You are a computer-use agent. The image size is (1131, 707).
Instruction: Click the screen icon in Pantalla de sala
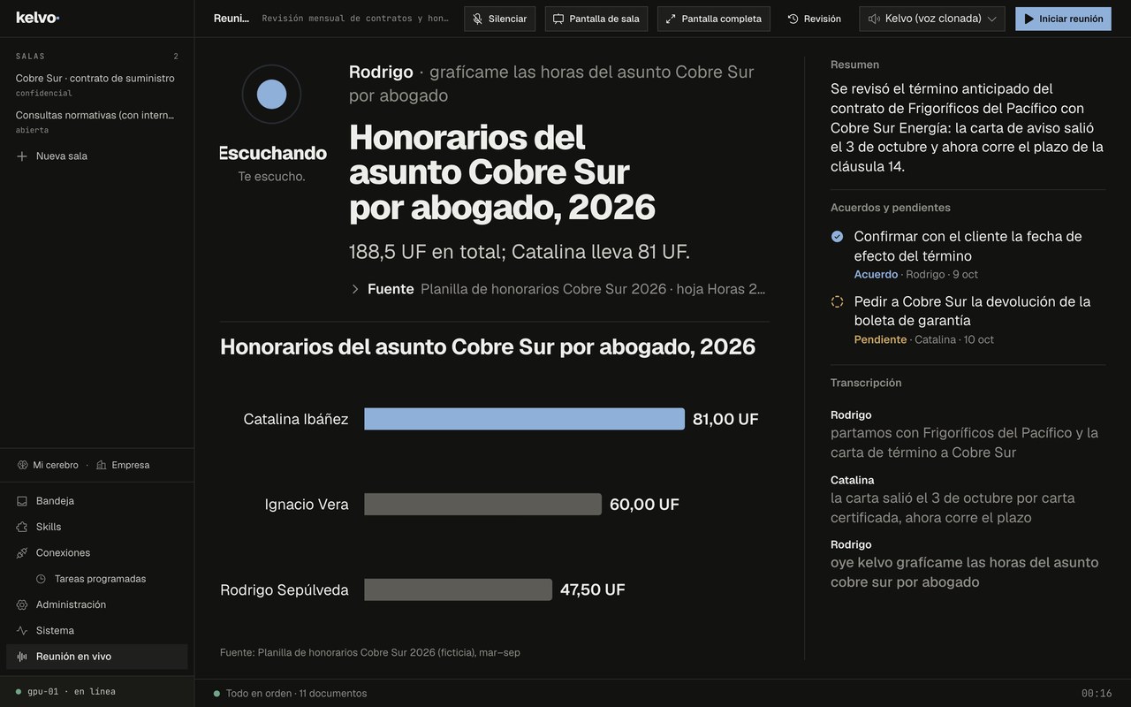pos(558,19)
